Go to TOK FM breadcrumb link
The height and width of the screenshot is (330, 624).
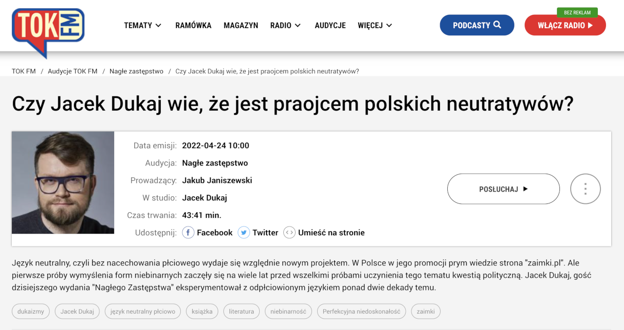click(x=24, y=71)
